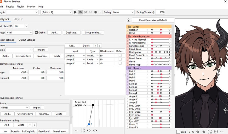Click the blue pendulum point 1 in graph
This screenshot has width=228, height=134.
pyautogui.click(x=89, y=124)
